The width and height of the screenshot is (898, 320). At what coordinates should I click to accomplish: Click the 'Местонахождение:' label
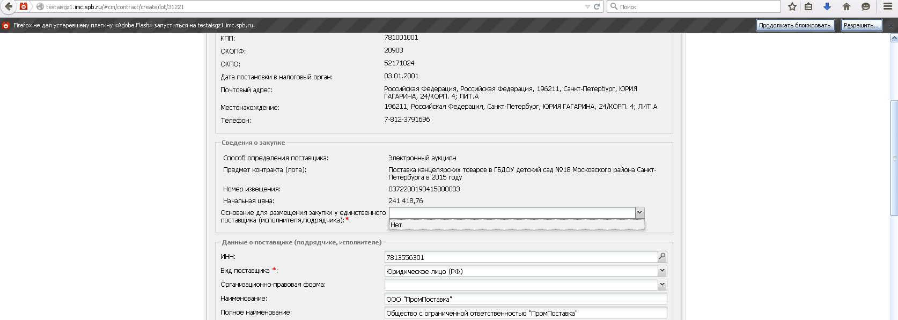[x=249, y=108]
